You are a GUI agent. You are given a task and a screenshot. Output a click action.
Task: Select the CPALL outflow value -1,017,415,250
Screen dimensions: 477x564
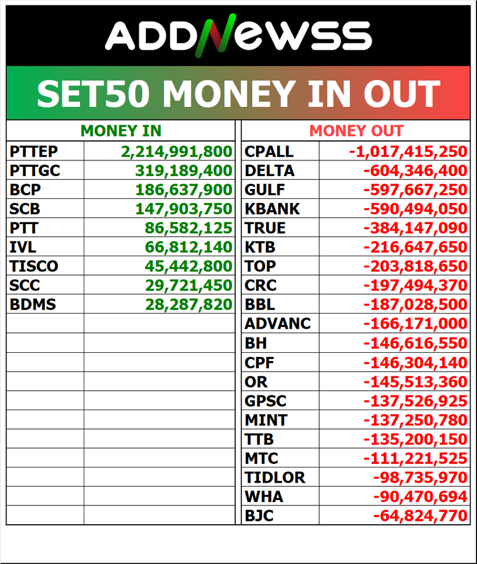click(408, 152)
